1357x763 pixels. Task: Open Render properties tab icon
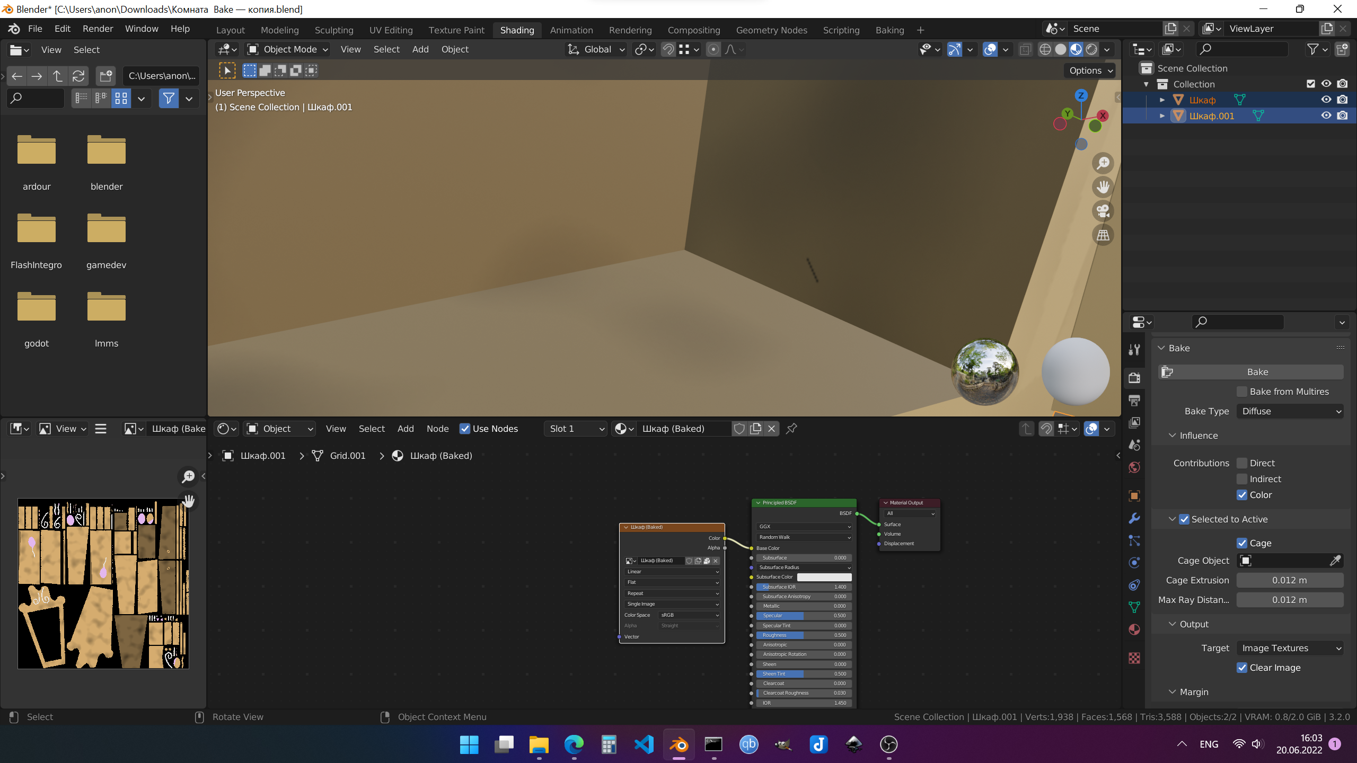(1134, 378)
